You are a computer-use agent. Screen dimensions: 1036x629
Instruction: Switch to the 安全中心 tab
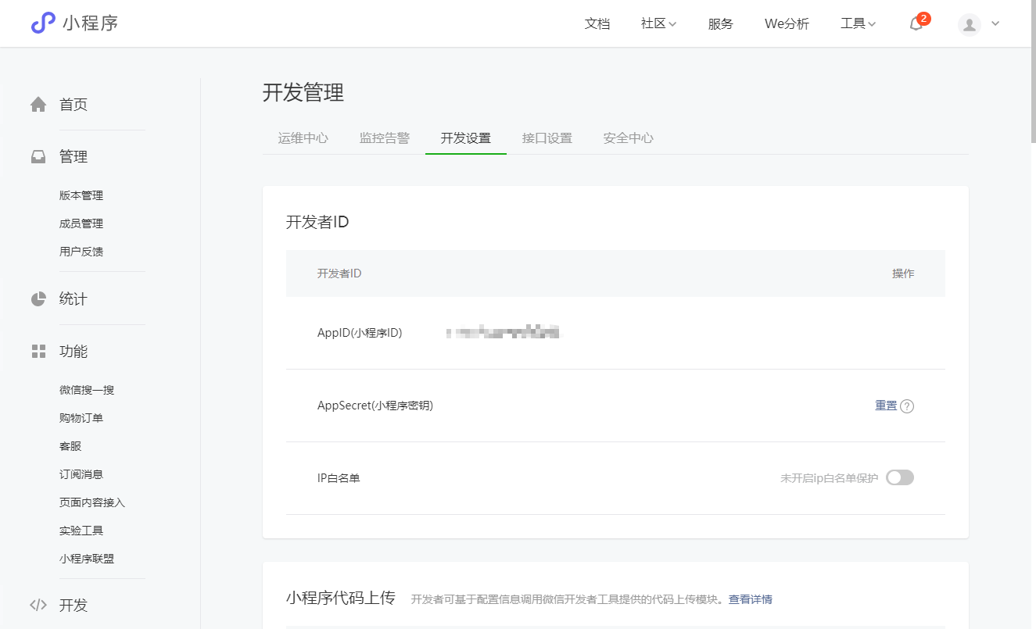click(x=629, y=138)
